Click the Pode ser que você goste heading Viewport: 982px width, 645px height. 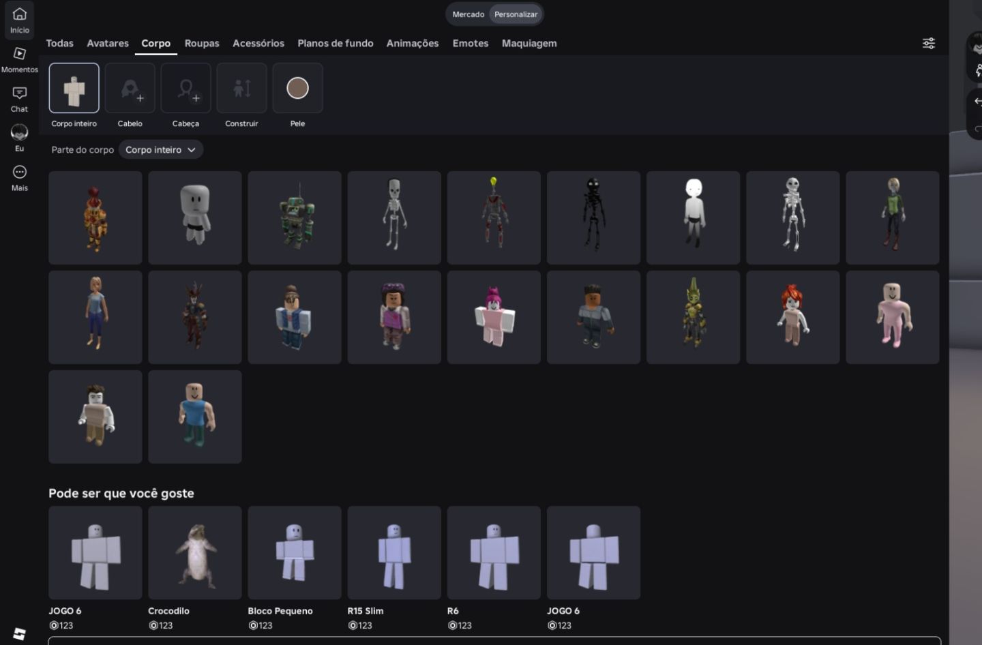(121, 493)
